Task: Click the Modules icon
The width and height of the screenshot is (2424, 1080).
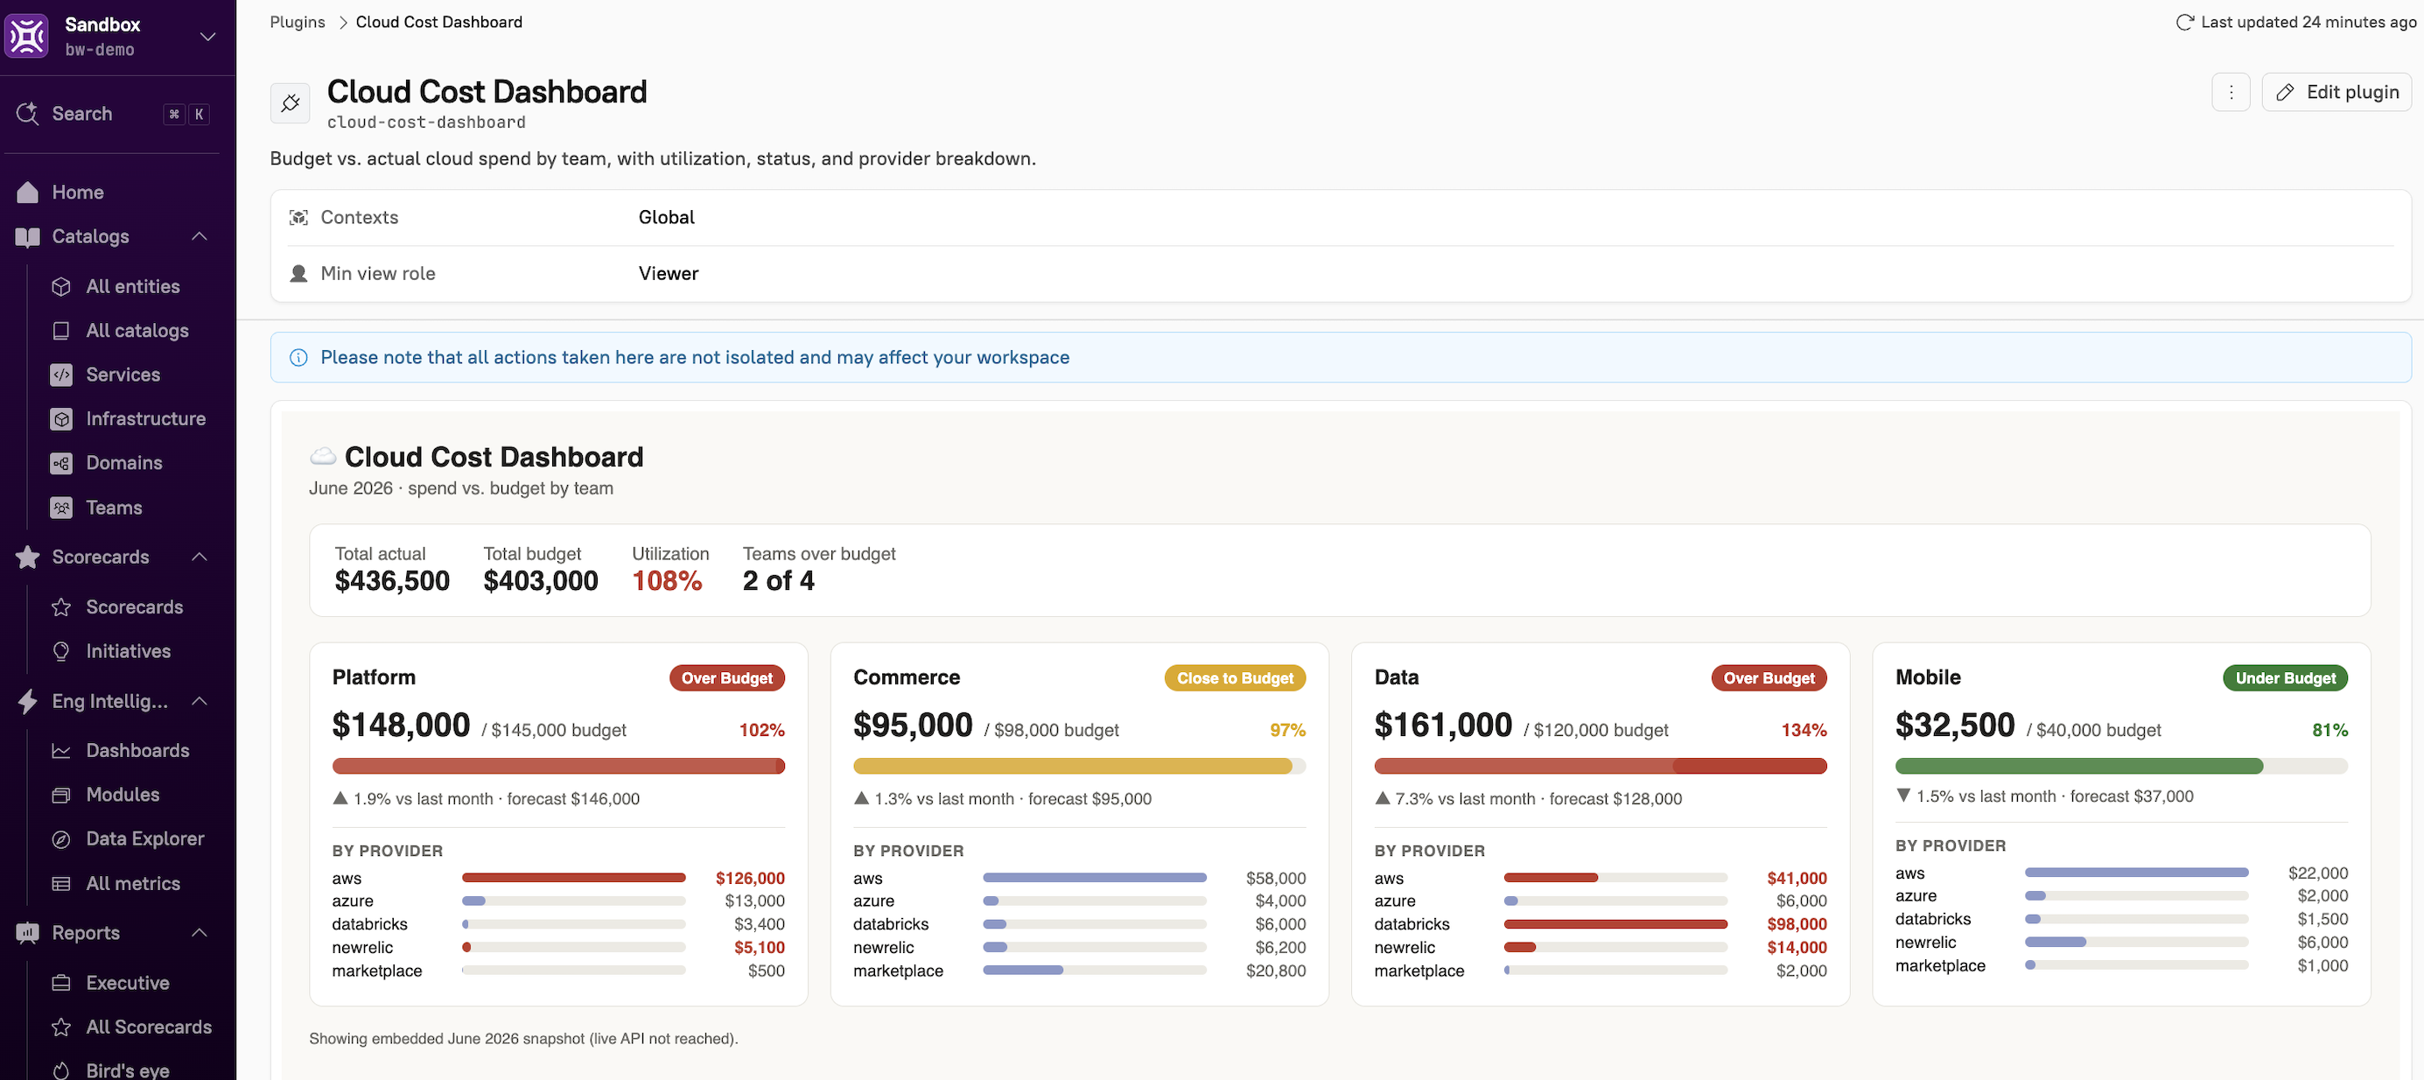Action: 61,795
